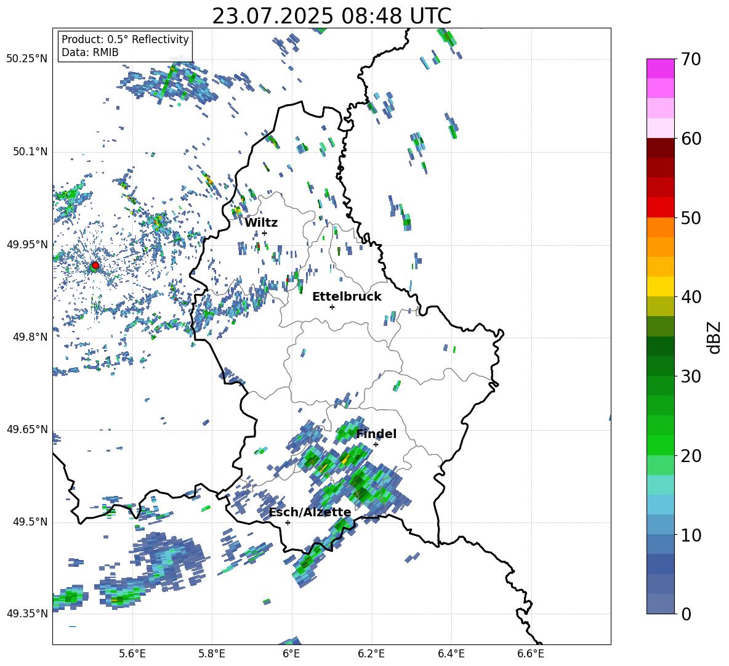729x666 pixels.
Task: Click the Wiltz station cross marker
Action: [265, 233]
